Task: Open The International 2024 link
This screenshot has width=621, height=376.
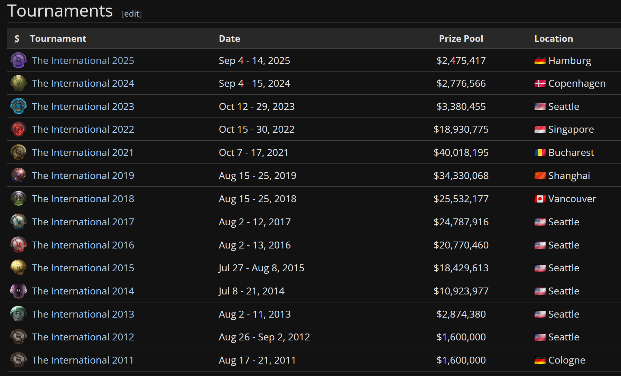Action: (x=83, y=84)
